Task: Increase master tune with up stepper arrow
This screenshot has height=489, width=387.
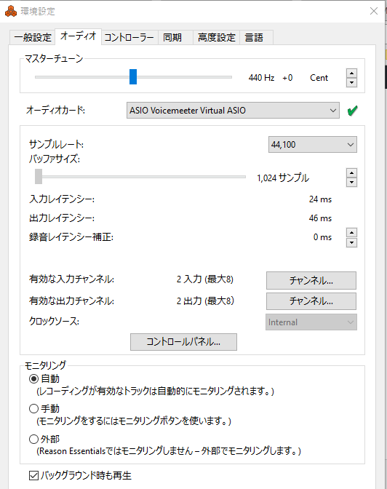Action: [351, 73]
